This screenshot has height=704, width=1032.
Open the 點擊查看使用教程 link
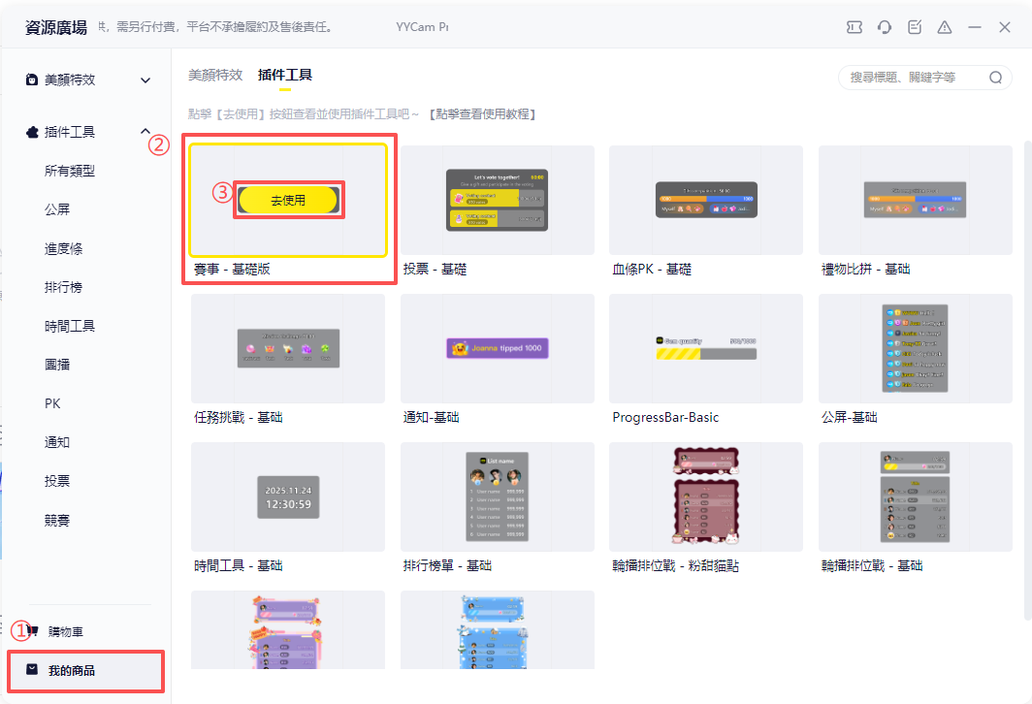(x=483, y=114)
